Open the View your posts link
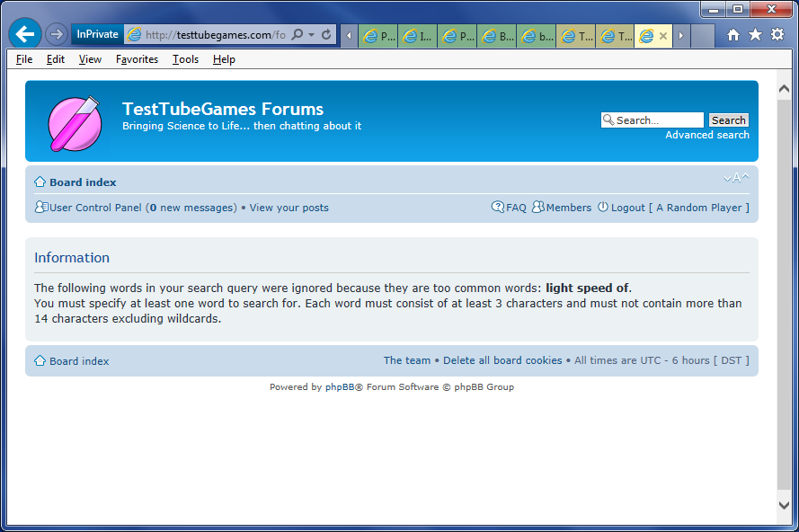The image size is (799, 532). 289,208
